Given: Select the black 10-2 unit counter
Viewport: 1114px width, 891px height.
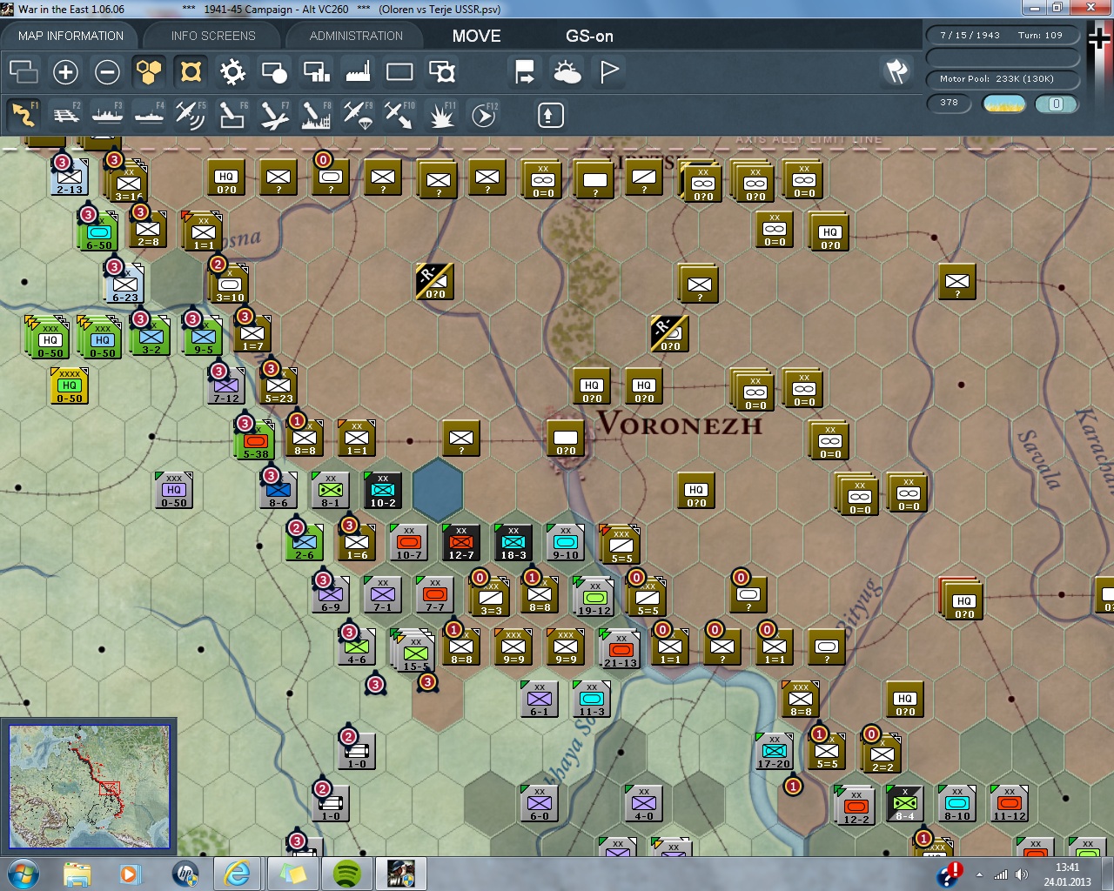Looking at the screenshot, I should [382, 490].
